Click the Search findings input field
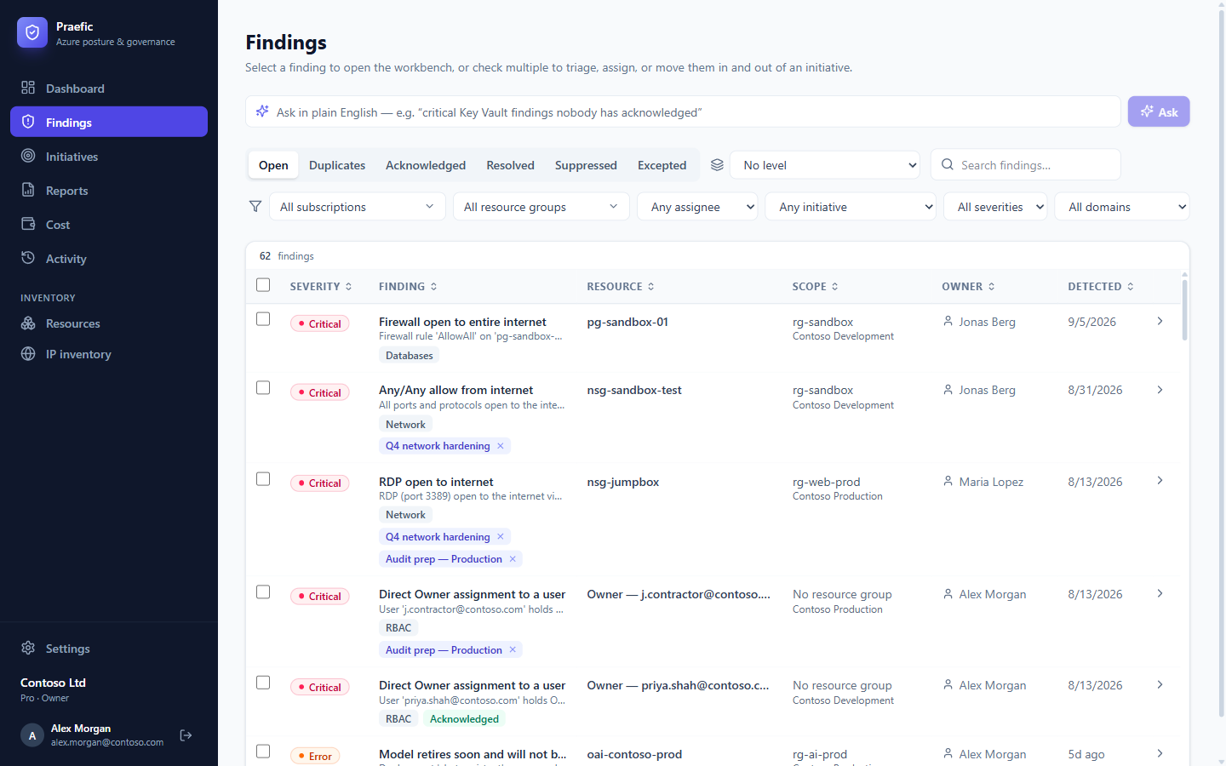This screenshot has width=1226, height=766. 1026,165
